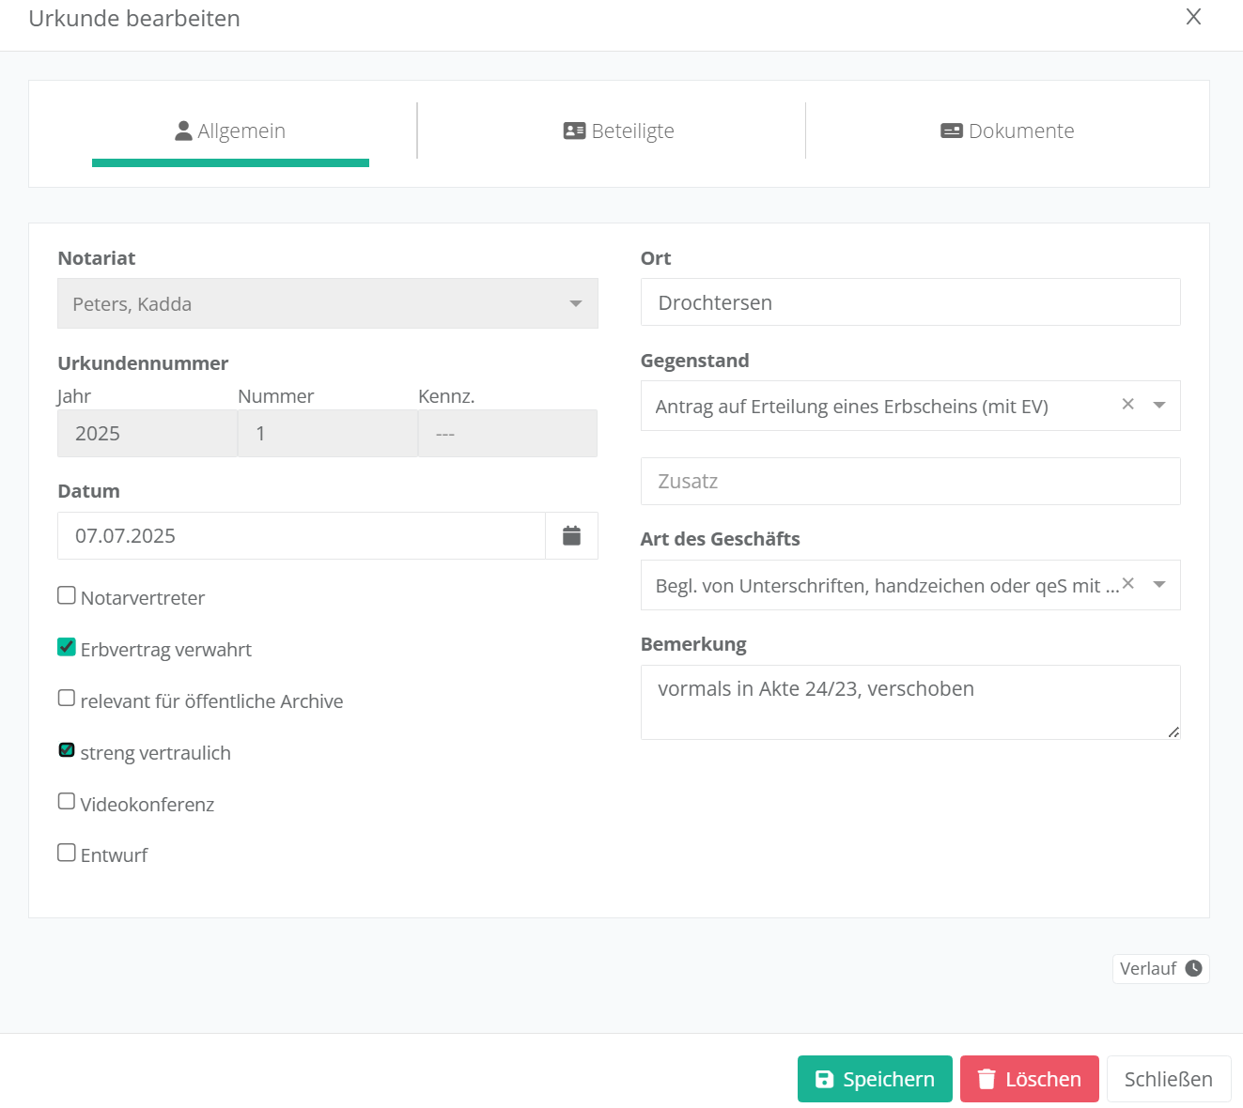Click the clock icon in the Verlauf button

click(x=1193, y=968)
